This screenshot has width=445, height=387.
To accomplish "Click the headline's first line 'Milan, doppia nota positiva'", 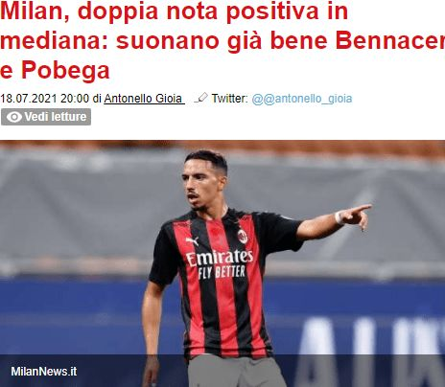I will 159,11.
